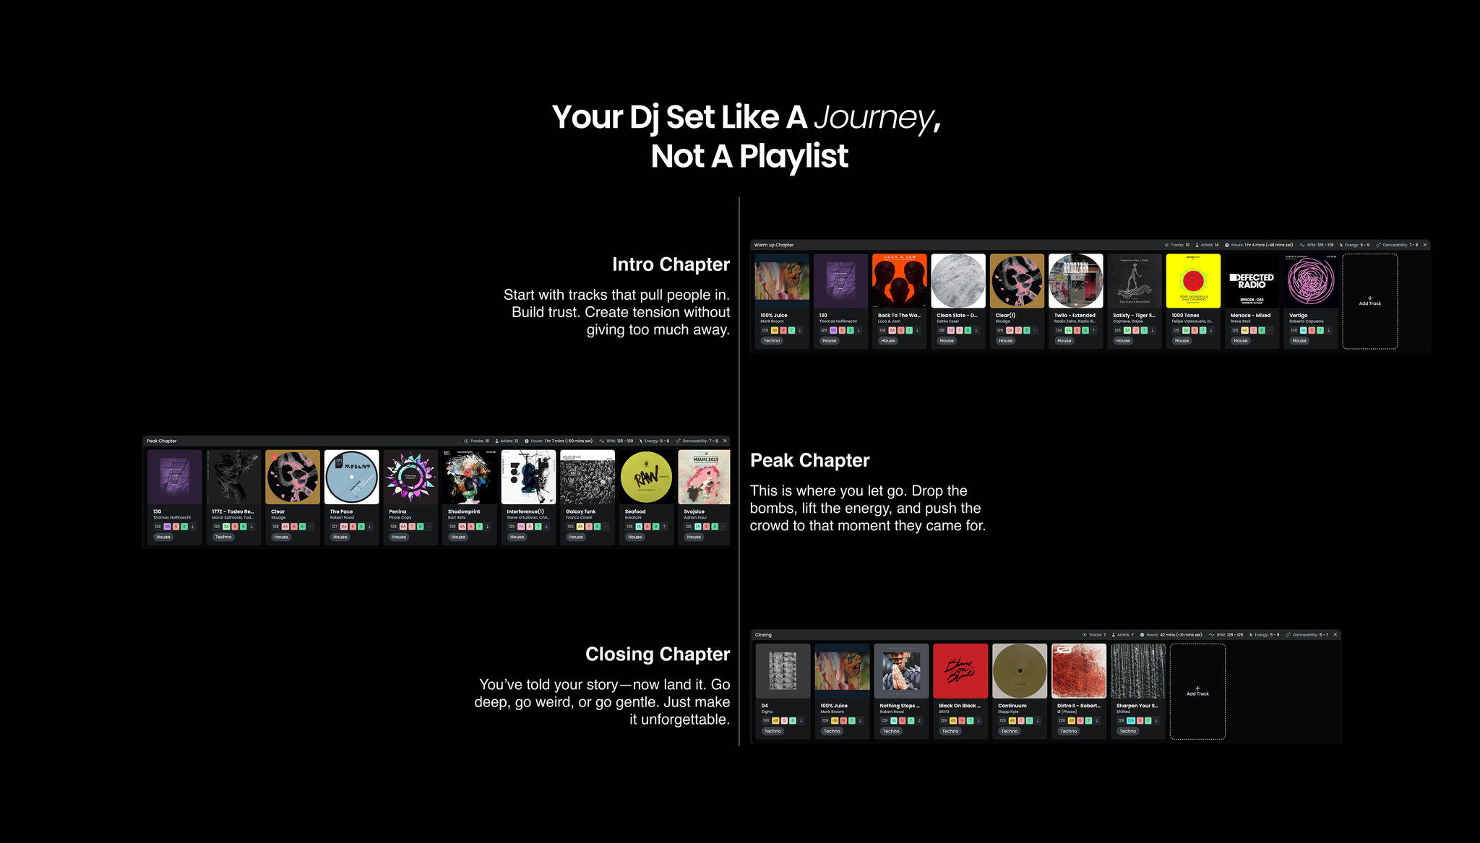Click the Techno genre tag on Continuum

pyautogui.click(x=1010, y=731)
